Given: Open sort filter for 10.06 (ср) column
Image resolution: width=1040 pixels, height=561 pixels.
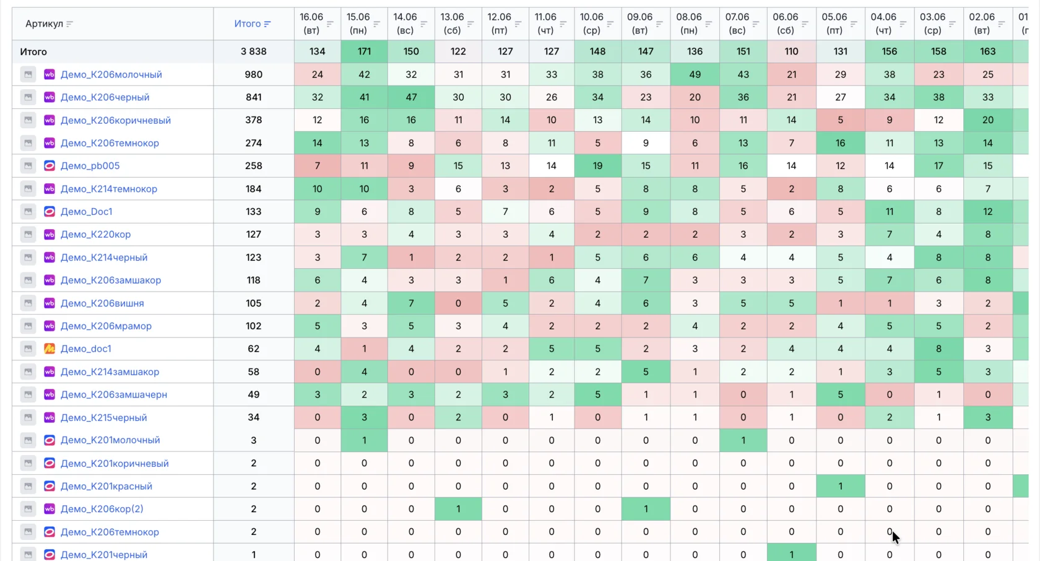Looking at the screenshot, I should [x=610, y=24].
